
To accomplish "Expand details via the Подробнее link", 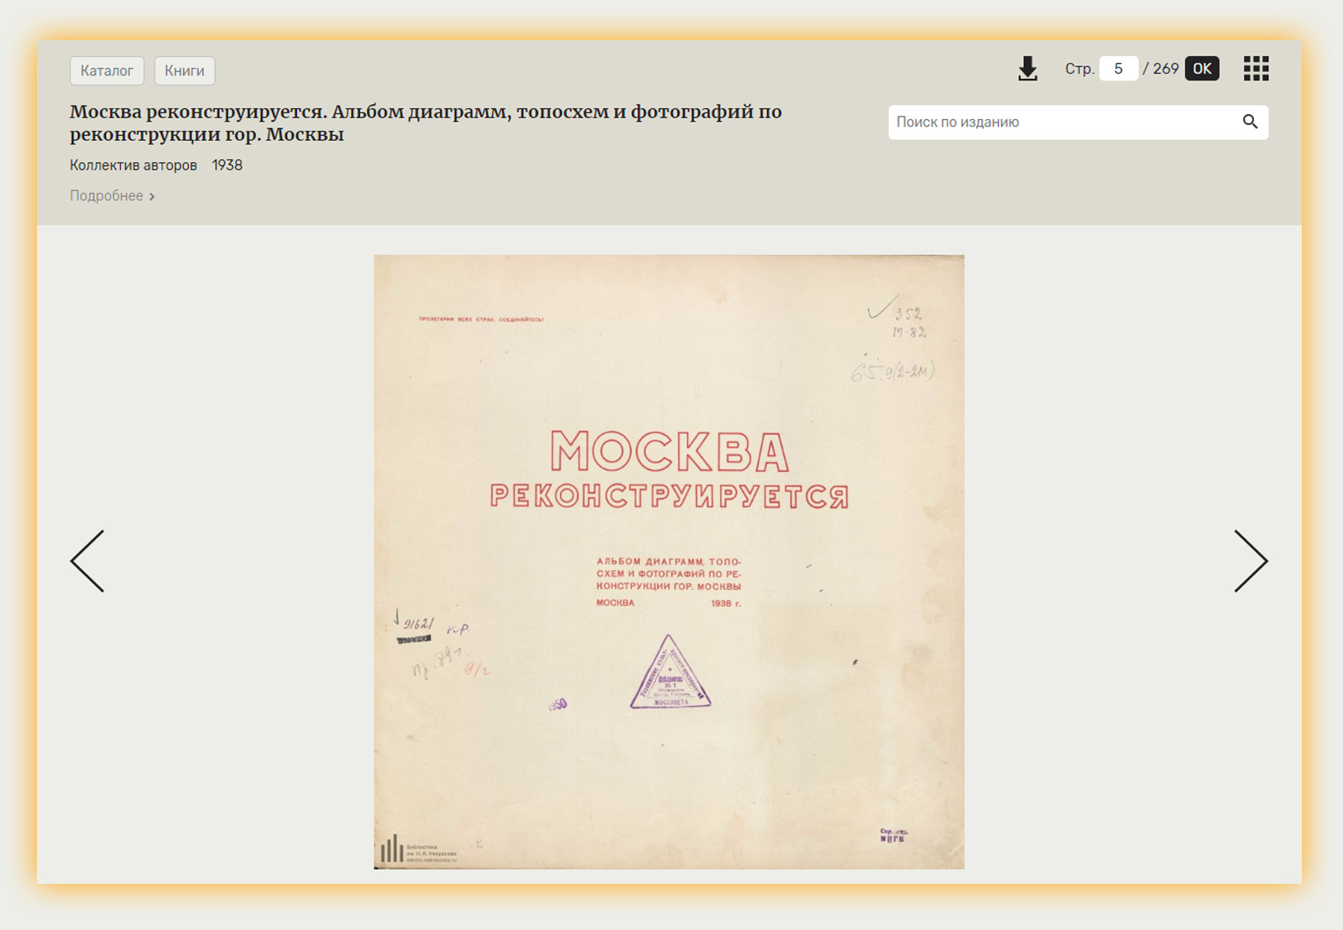I will pyautogui.click(x=107, y=195).
